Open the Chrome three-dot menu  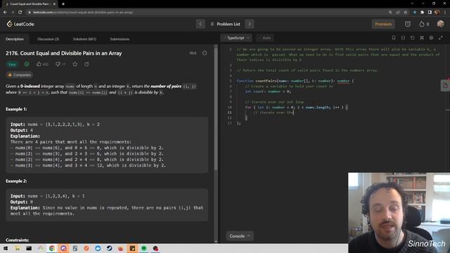click(445, 13)
